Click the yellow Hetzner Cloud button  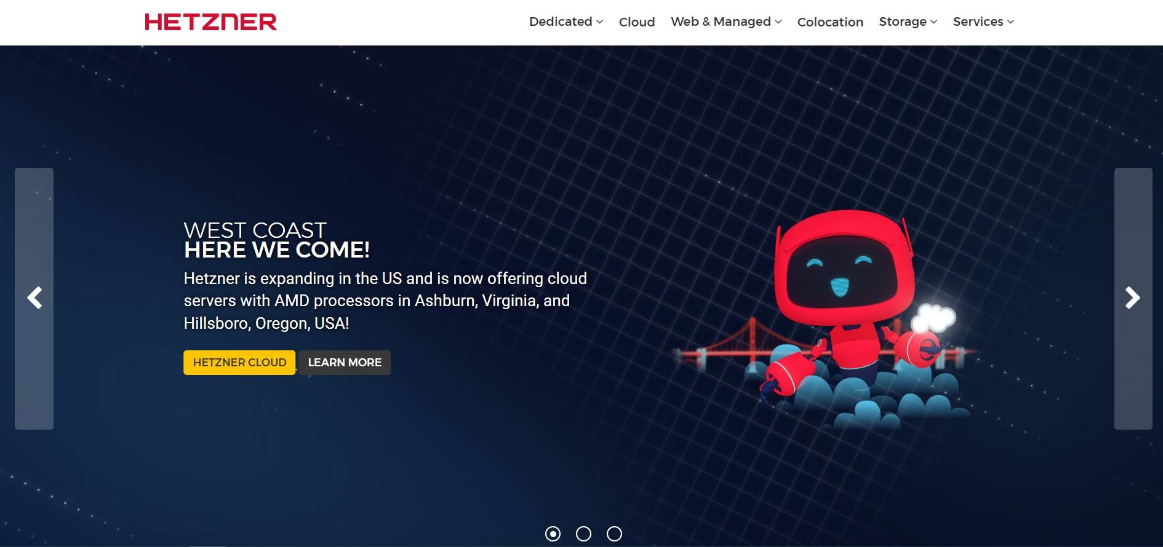pyautogui.click(x=239, y=363)
